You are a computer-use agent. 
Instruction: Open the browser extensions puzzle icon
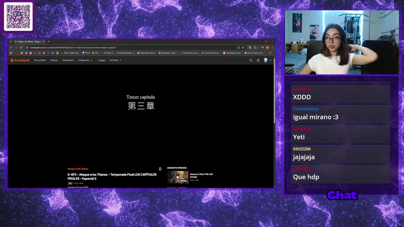(255, 48)
